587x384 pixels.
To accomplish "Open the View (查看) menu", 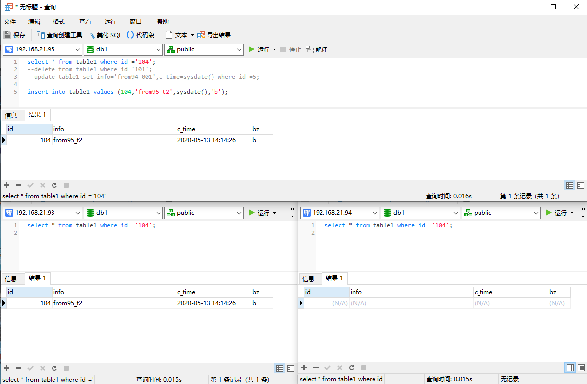I will click(x=85, y=22).
